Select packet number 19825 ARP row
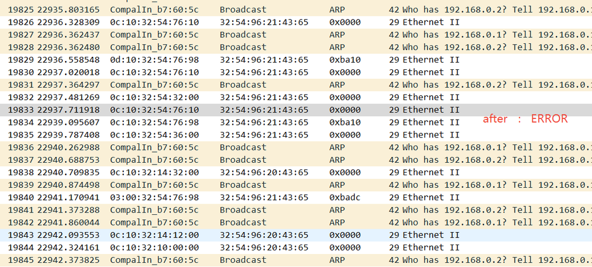Viewport: 592px width, 267px height. pyautogui.click(x=237, y=9)
